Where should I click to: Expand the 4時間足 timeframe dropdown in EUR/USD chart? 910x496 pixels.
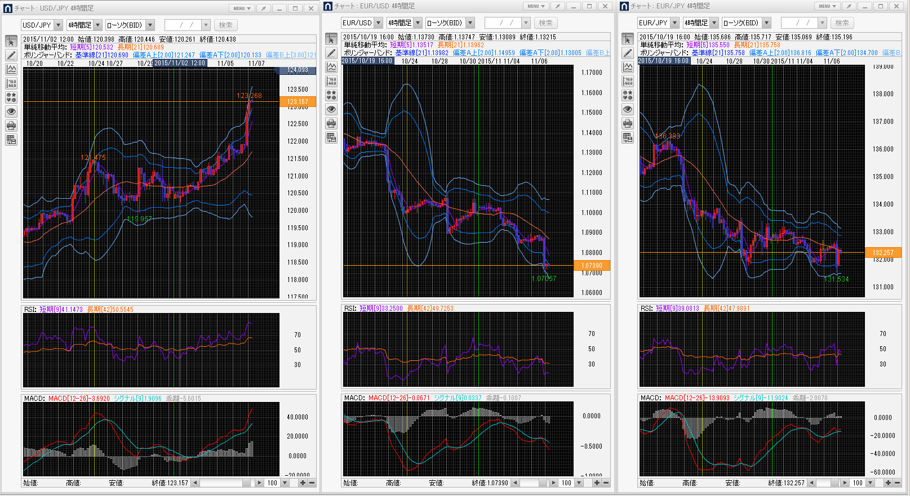(418, 23)
